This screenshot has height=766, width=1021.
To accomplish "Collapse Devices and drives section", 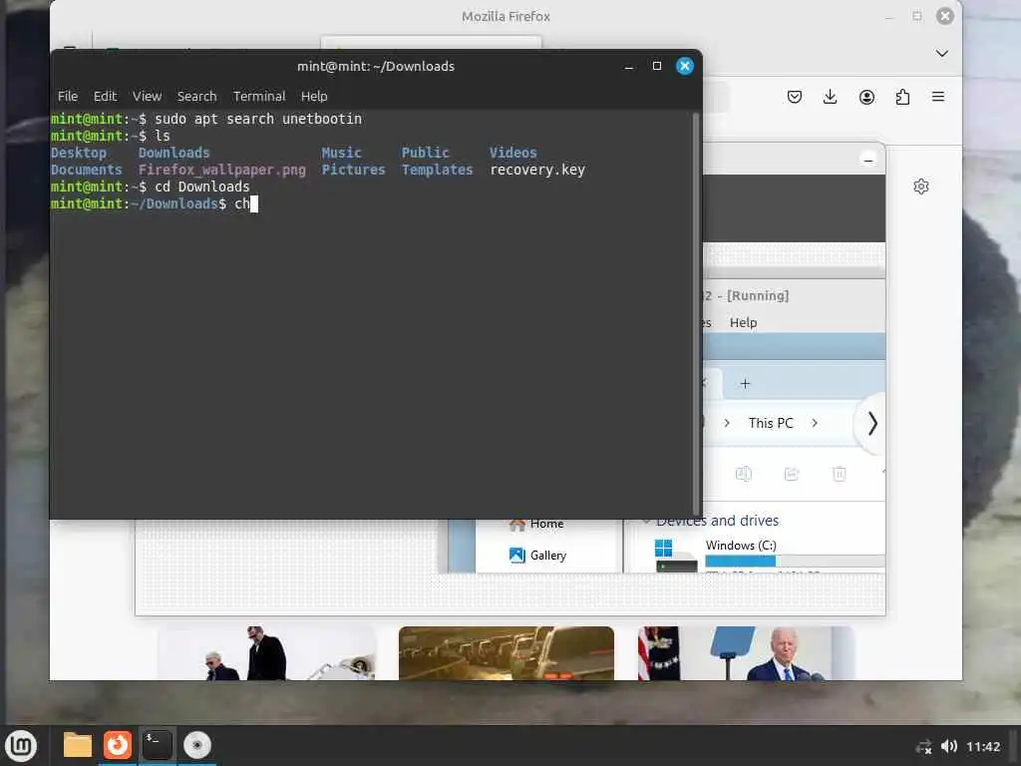I will click(x=646, y=521).
